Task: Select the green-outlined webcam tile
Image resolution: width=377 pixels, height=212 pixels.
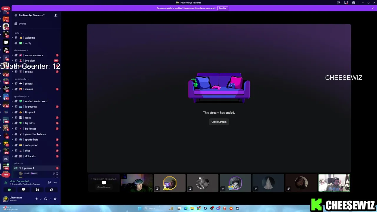Action: 334,183
